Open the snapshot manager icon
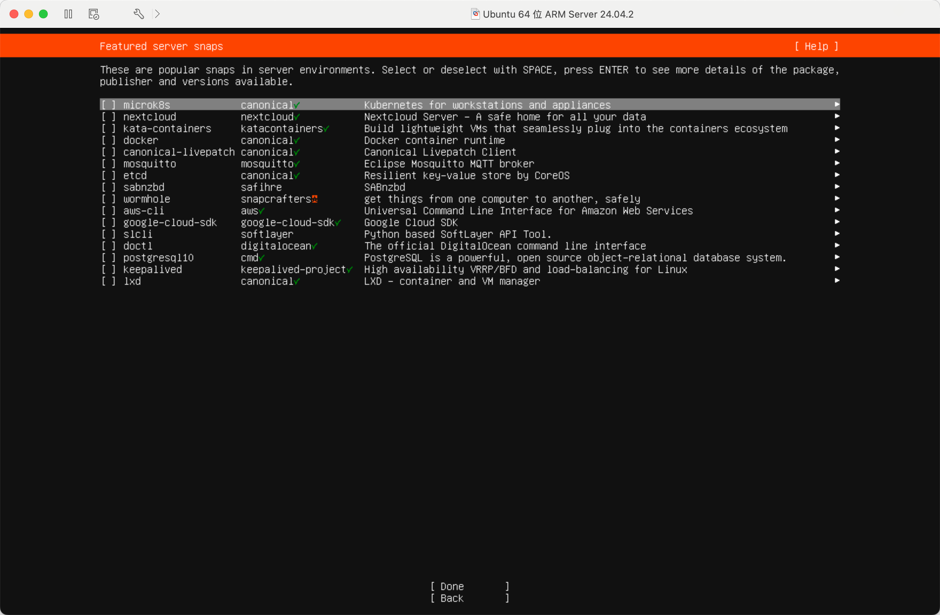Viewport: 940px width, 615px height. (x=94, y=14)
